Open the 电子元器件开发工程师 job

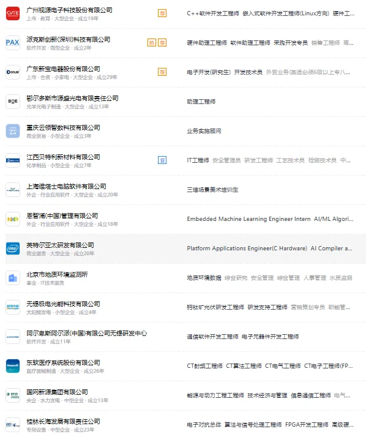[x=271, y=337]
